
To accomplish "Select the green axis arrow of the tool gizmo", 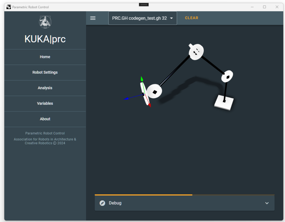I will coord(142,79).
